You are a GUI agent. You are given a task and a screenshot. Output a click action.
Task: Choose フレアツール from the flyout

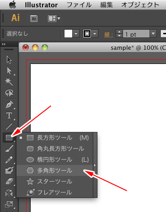tap(55, 192)
